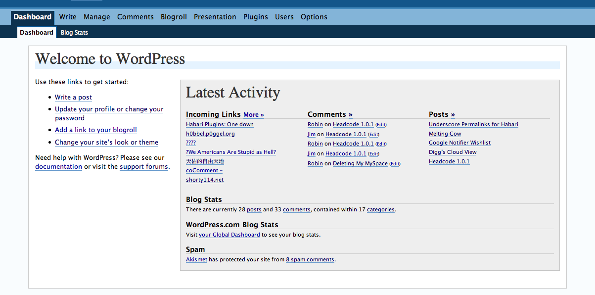The height and width of the screenshot is (295, 595).
Task: Select the Dashboard sub-tab beside Blog Stats
Action: (37, 33)
